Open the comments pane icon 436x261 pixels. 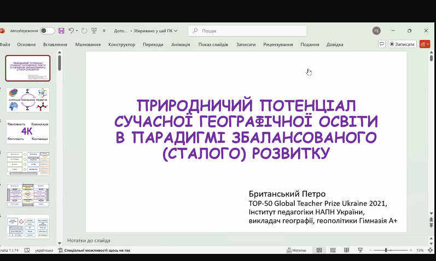point(382,44)
